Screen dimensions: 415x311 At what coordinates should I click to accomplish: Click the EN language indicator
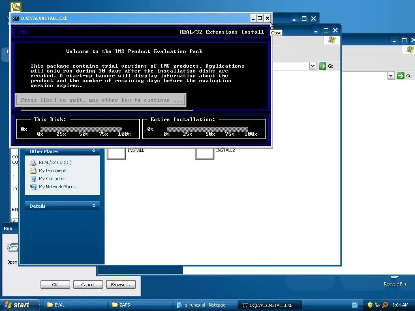point(355,305)
